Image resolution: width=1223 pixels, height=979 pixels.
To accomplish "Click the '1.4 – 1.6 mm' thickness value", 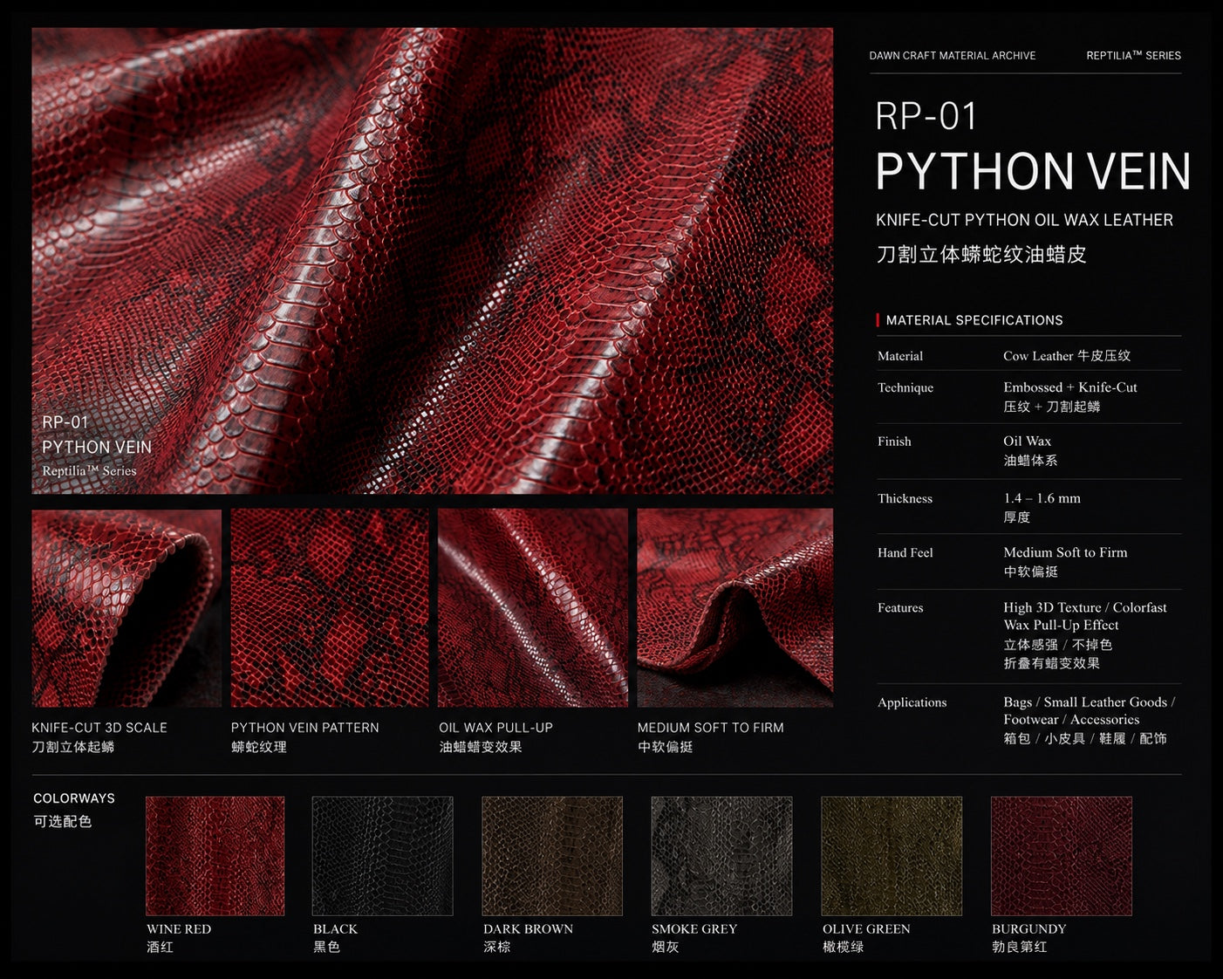I will tap(1042, 498).
